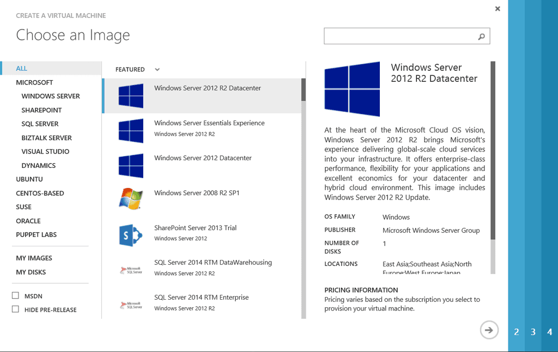Click the SharePoint Server 2013 Trial icon
This screenshot has width=558, height=352.
point(131,235)
